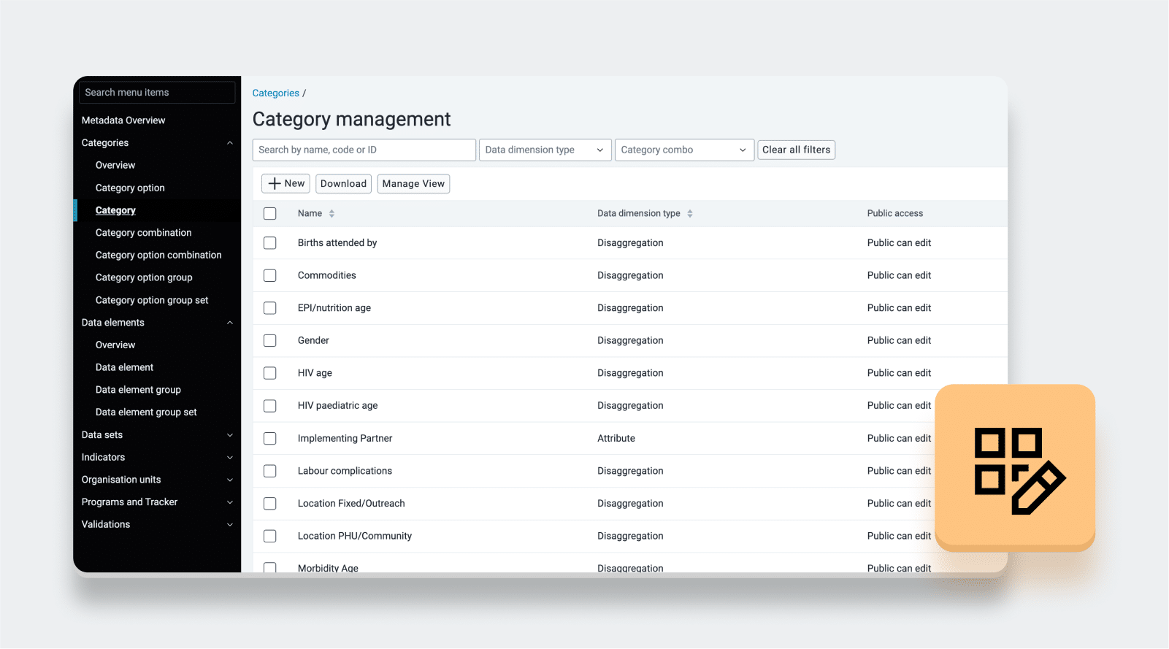Click the Clear all filters button
The height and width of the screenshot is (649, 1169).
(x=796, y=150)
